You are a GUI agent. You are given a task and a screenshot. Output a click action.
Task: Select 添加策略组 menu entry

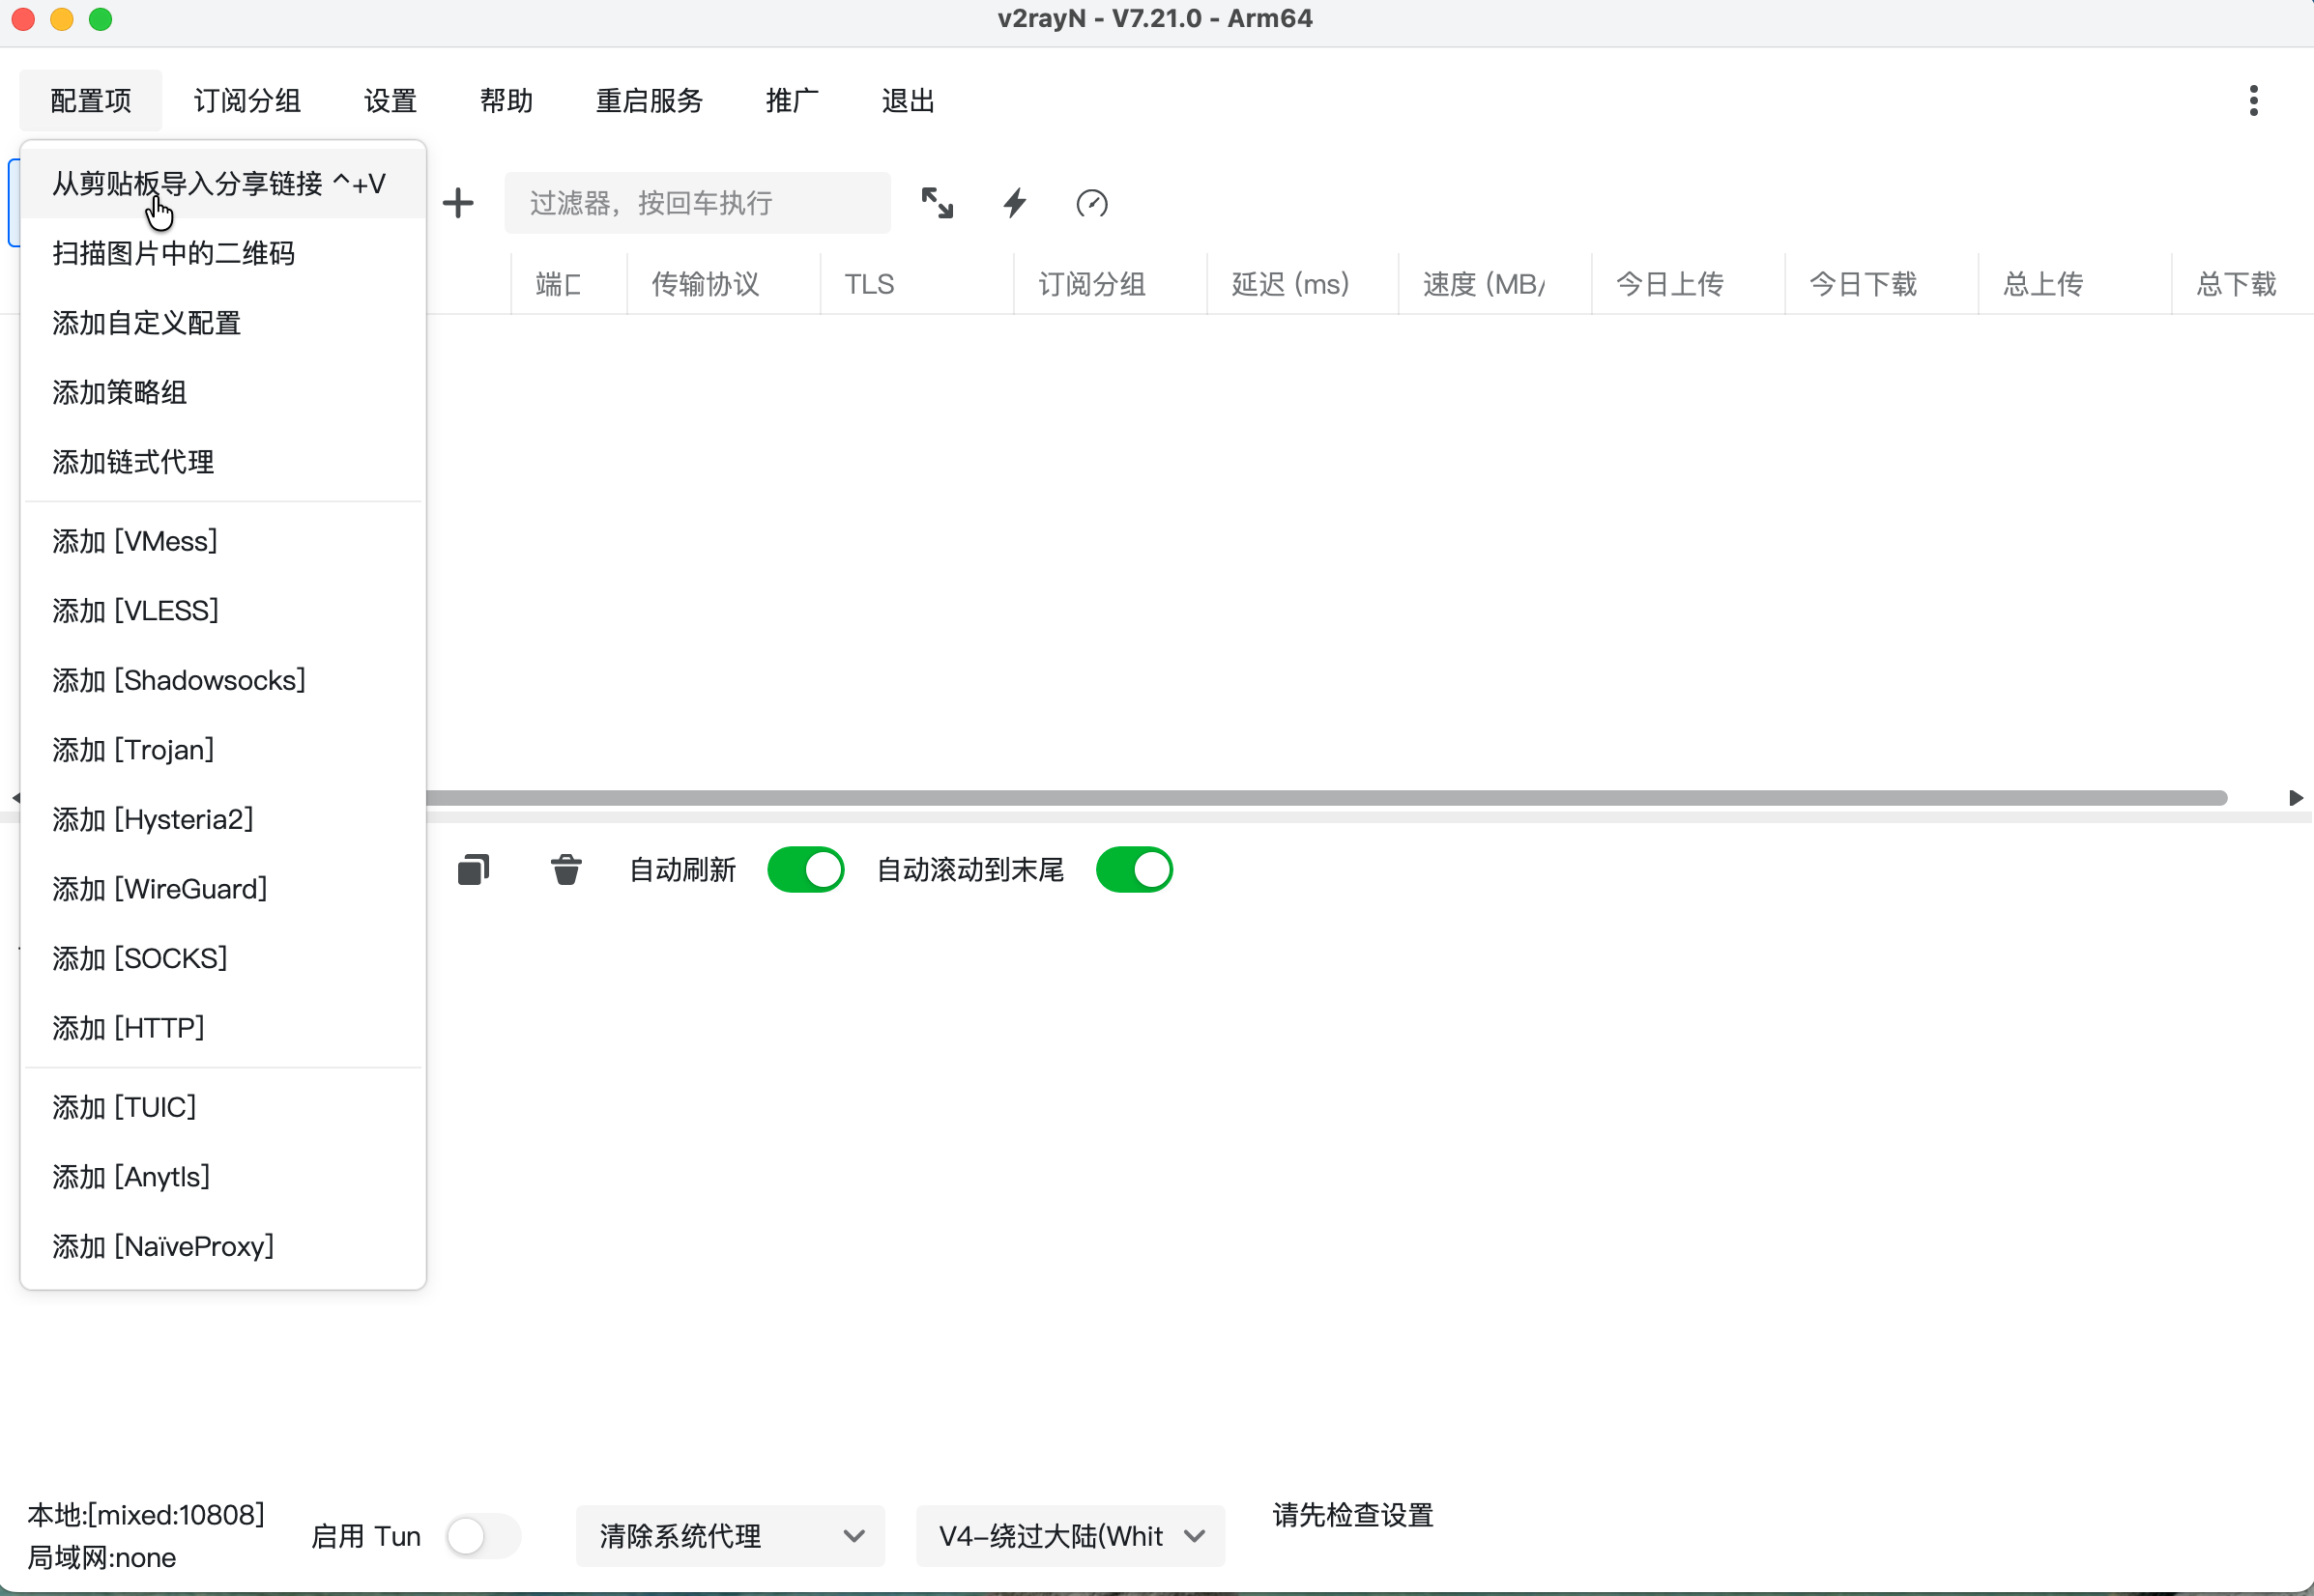223,392
